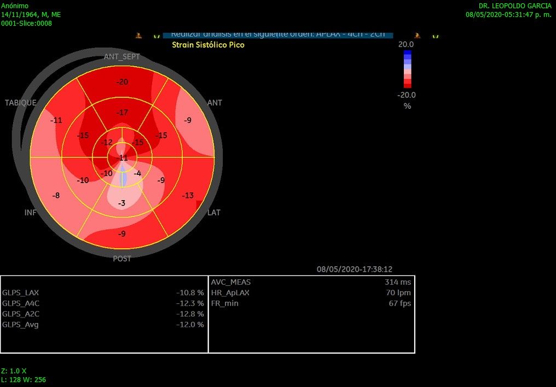Click the orange marker icon right of the banner

pos(418,36)
